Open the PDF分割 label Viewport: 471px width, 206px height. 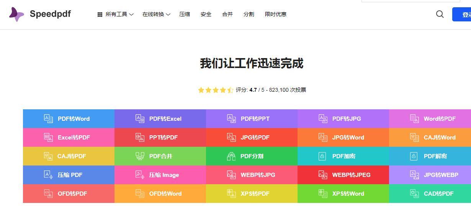[252, 156]
